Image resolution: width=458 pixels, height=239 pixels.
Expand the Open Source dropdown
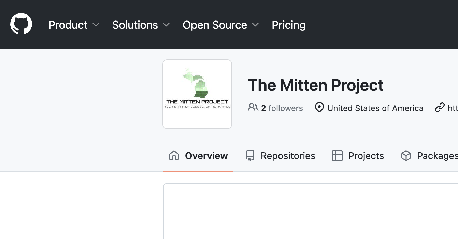pyautogui.click(x=220, y=25)
